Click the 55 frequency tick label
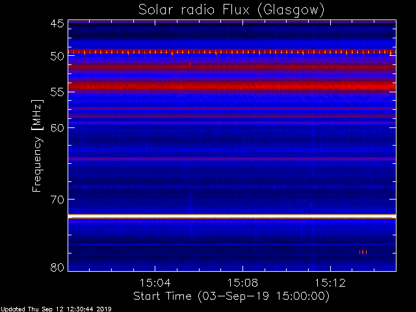Image resolution: width=416 pixels, height=312 pixels. pos(57,92)
